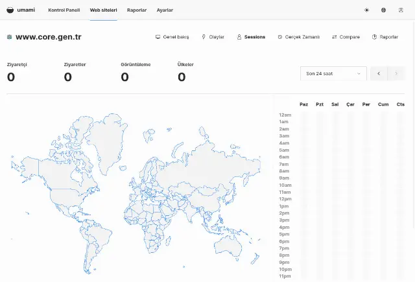The height and width of the screenshot is (282, 415).
Task: Click the bolt icon beside Olaylar
Action: pos(204,37)
